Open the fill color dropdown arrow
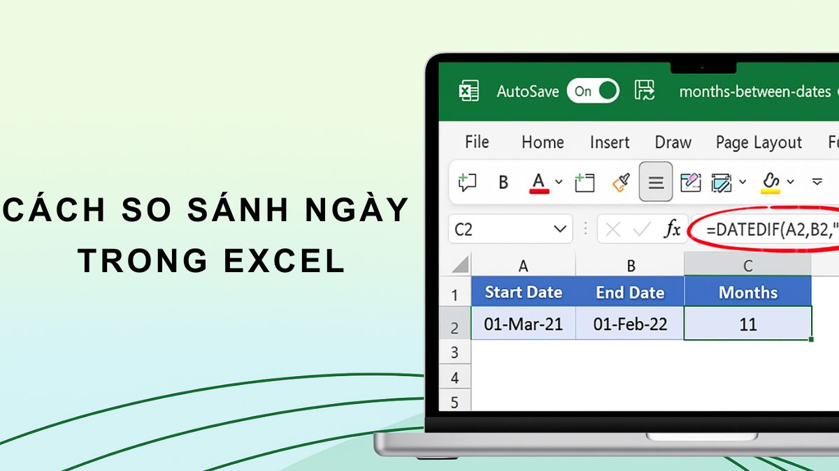This screenshot has height=471, width=839. [791, 183]
